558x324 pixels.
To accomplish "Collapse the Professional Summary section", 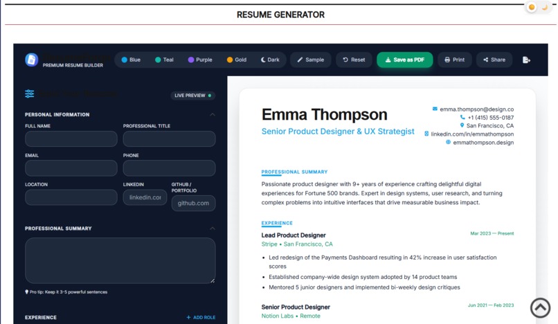I will 213,228.
